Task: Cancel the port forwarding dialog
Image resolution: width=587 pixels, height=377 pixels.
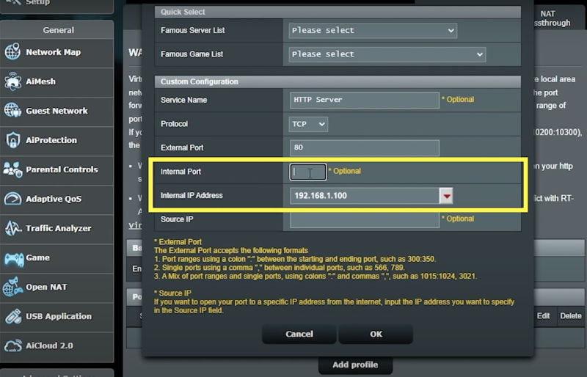Action: (x=299, y=334)
